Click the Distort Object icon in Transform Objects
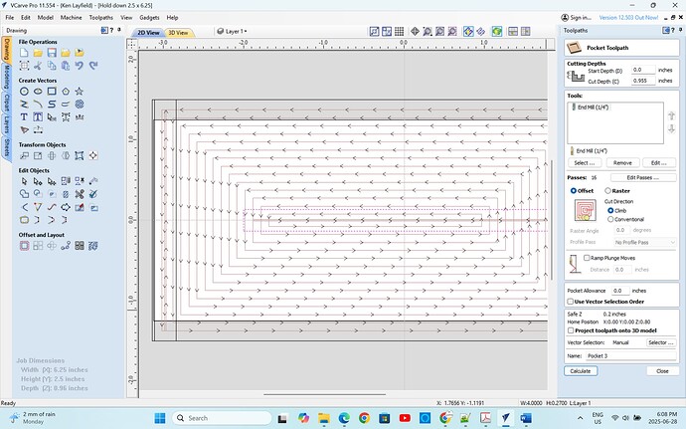This screenshot has height=429, width=686. (x=80, y=155)
